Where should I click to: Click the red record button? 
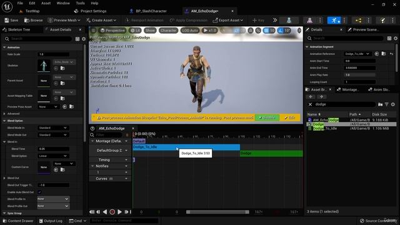click(x=112, y=212)
